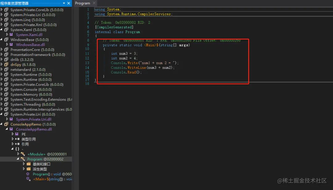Select System.Runtime (6.0.0.0) in tree
Image resolution: width=333 pixels, height=190 pixels.
[31, 79]
